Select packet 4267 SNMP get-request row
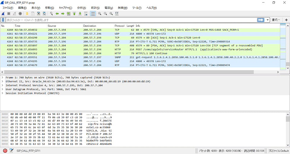 pos(140,57)
